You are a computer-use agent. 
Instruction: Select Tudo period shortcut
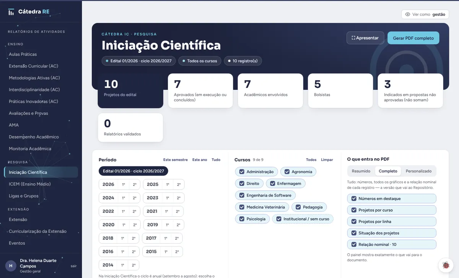pos(216,160)
